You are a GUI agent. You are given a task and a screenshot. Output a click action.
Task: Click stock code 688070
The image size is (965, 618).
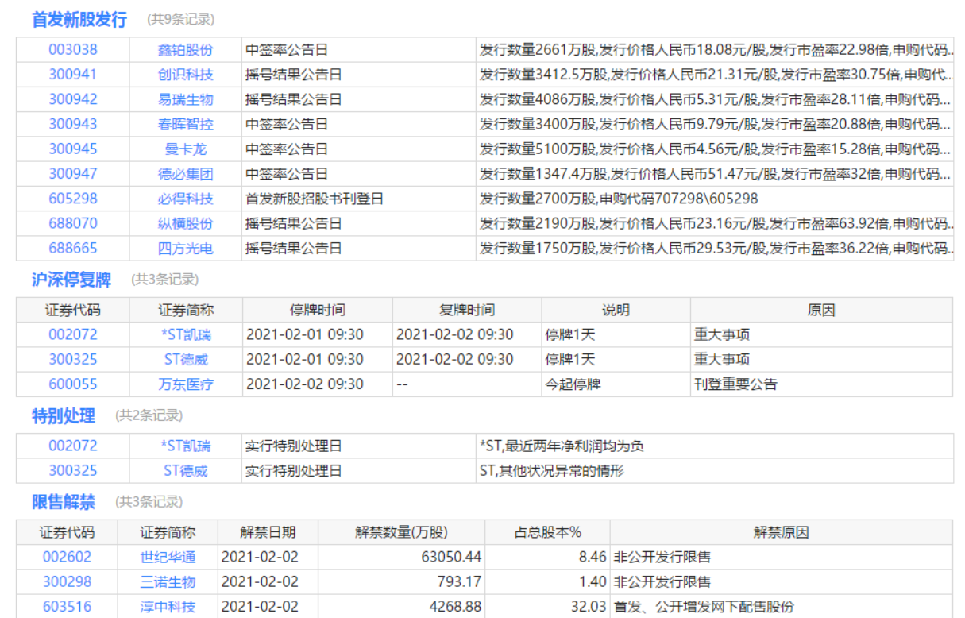pos(73,223)
